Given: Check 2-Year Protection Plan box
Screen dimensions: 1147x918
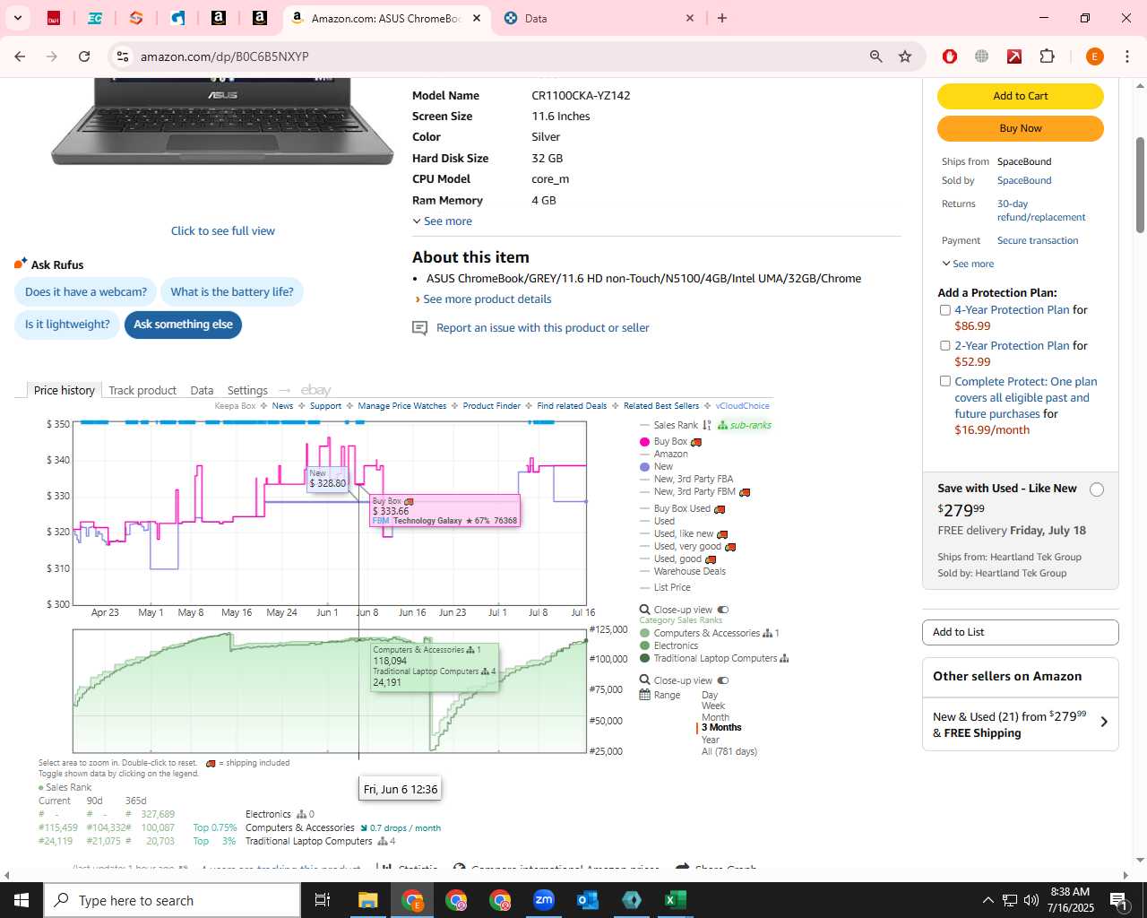Looking at the screenshot, I should pyautogui.click(x=944, y=346).
